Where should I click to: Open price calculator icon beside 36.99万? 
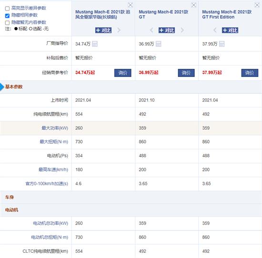coord(158,44)
